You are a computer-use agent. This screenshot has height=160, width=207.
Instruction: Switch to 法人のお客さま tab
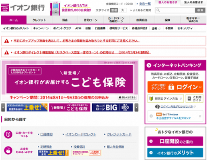[193, 2]
